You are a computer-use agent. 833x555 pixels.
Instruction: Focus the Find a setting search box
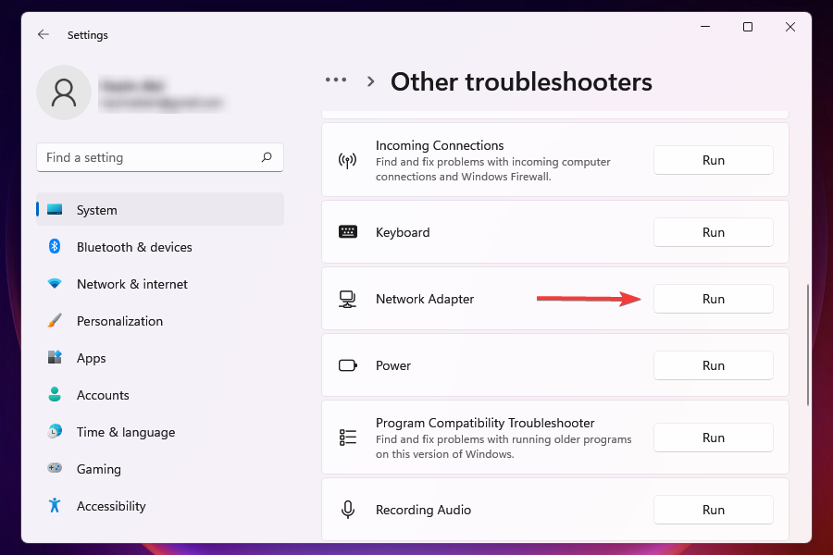click(x=160, y=157)
